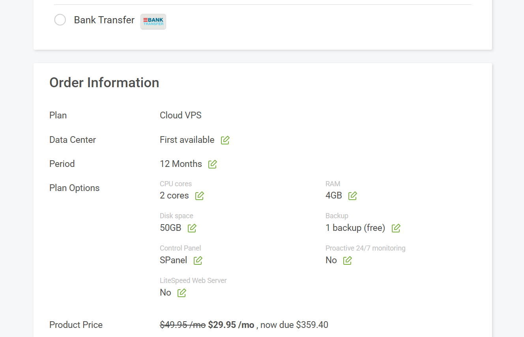Edit the 12 Months billing Period
This screenshot has width=524, height=337.
[x=212, y=164]
